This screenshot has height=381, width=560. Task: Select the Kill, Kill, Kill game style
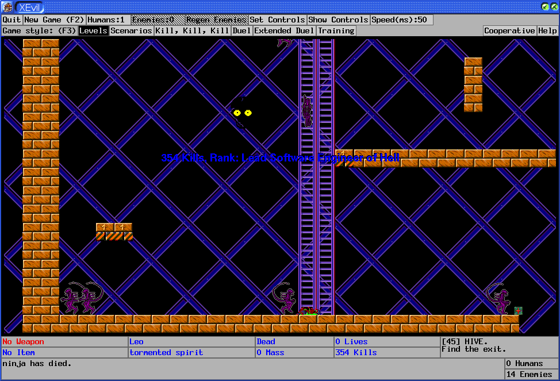click(x=192, y=30)
